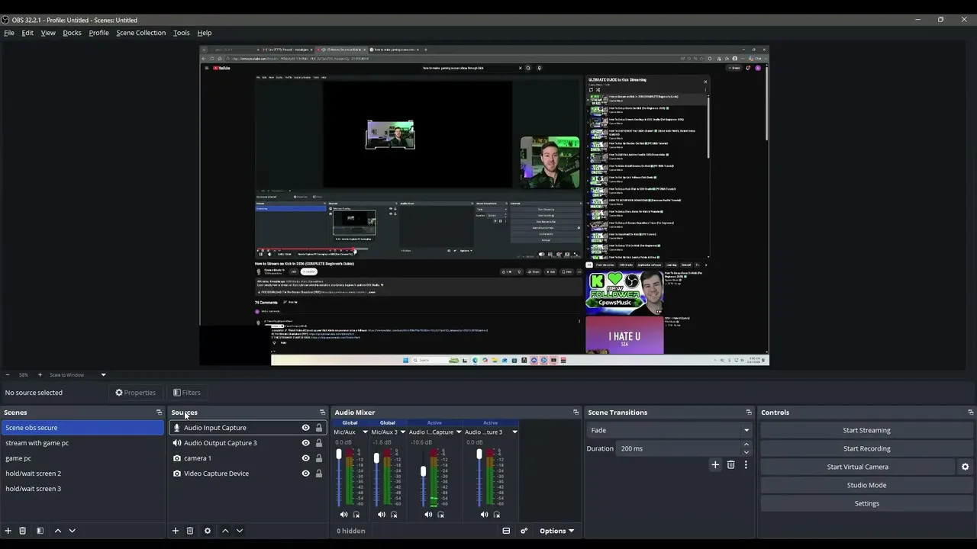Screen dimensions: 977x549
Task: Move scene down with Scenes down arrow
Action: point(73,531)
